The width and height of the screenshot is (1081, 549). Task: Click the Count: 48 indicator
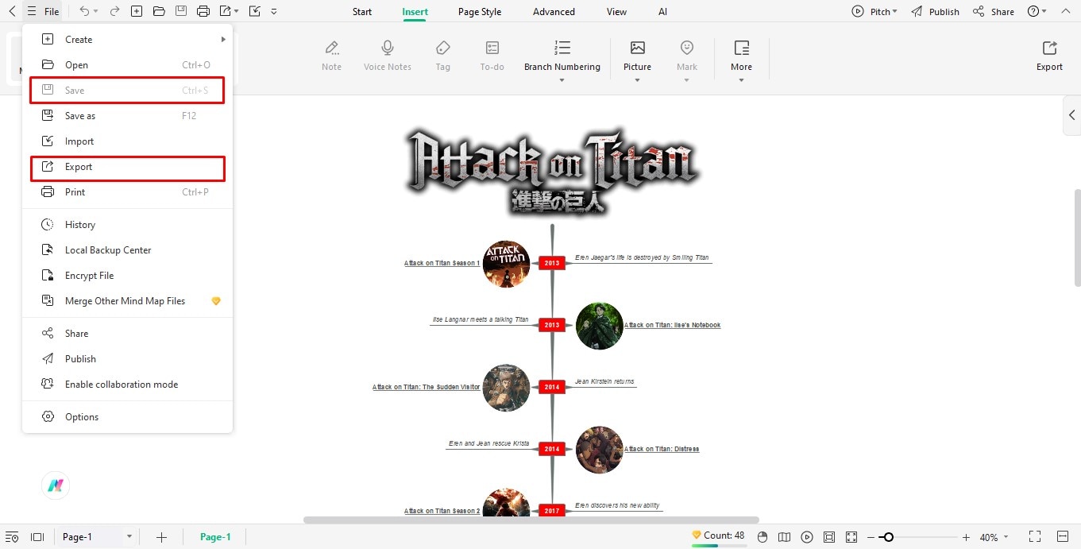(719, 535)
